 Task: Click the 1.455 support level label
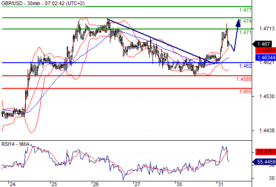click(x=246, y=92)
